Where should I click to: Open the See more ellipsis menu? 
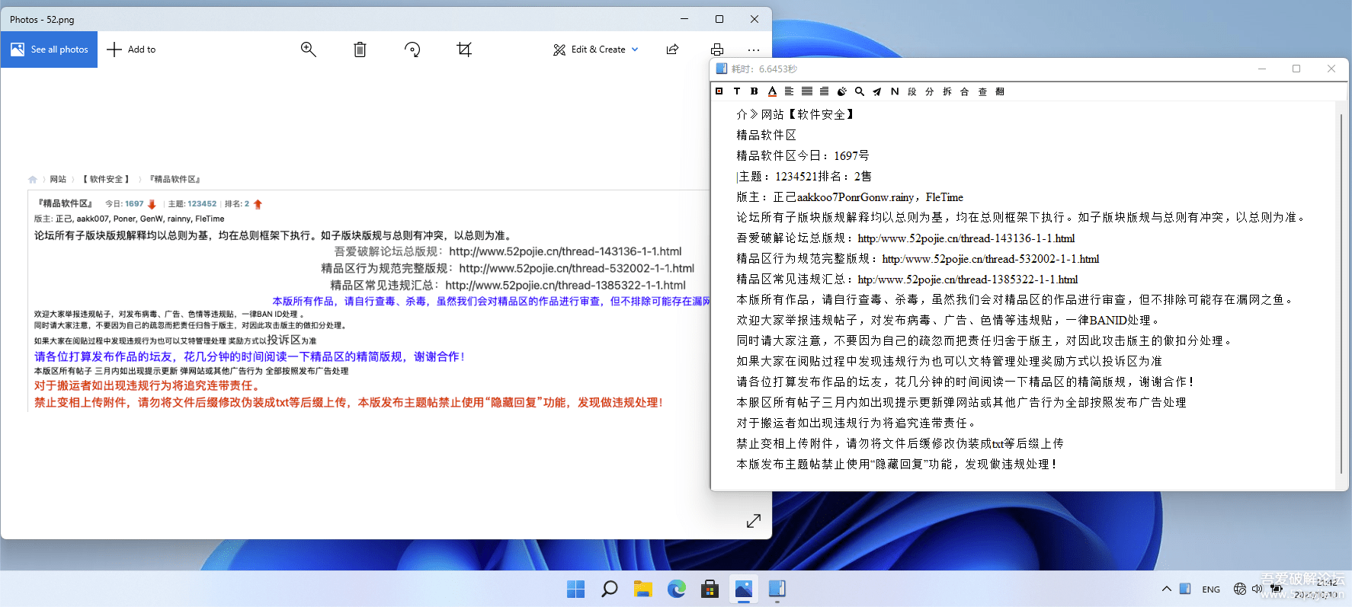pos(754,50)
